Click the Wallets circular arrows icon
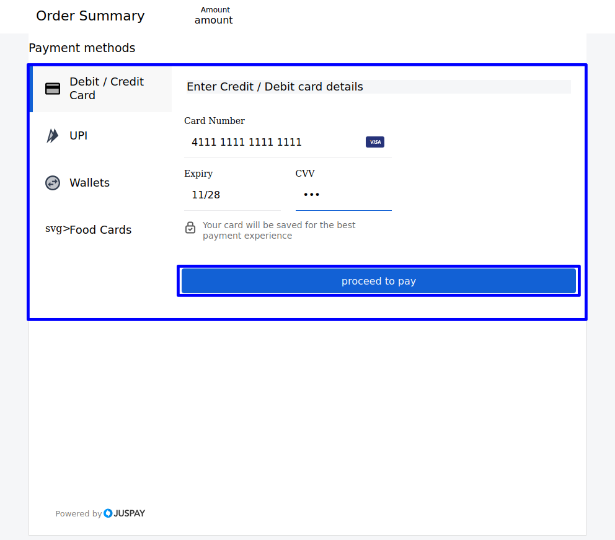 point(53,183)
